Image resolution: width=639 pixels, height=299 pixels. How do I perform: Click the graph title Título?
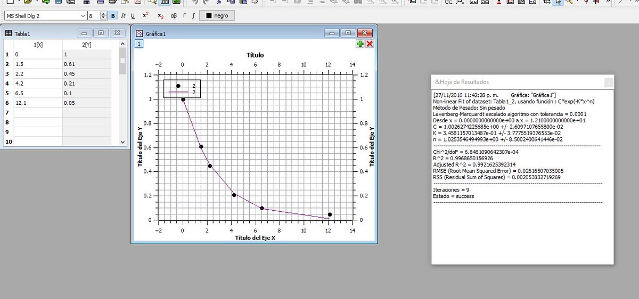coord(255,55)
